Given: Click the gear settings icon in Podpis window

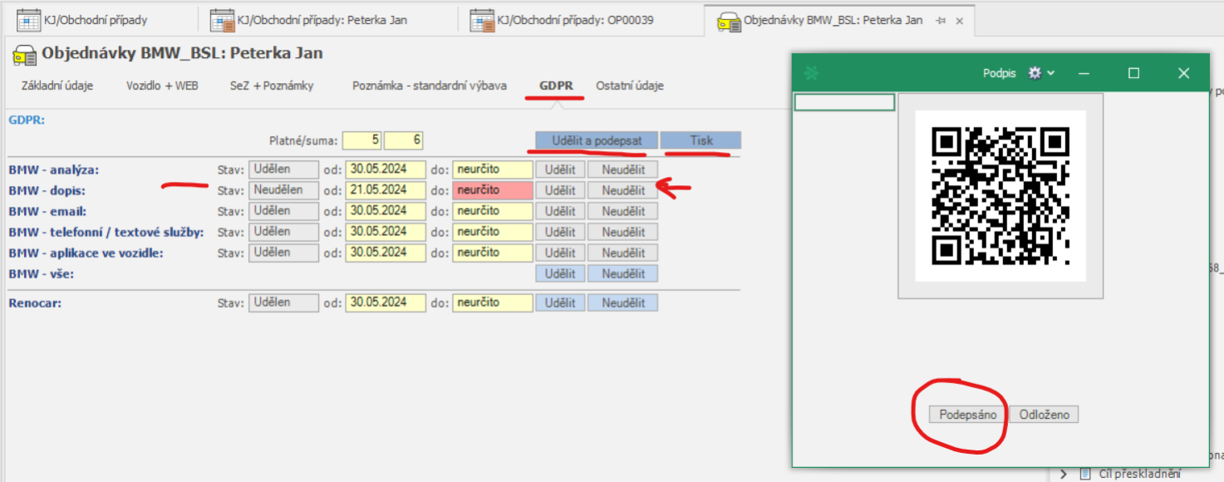Looking at the screenshot, I should tap(1034, 73).
